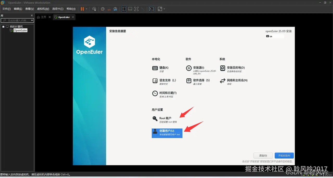Open 网络和主机名(N) settings
333x178 pixels.
click(234, 82)
